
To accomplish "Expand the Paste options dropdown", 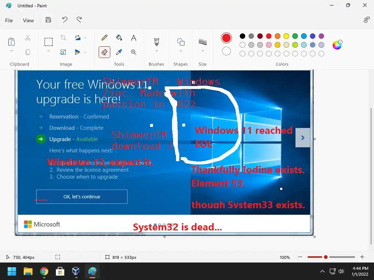I will (11, 51).
